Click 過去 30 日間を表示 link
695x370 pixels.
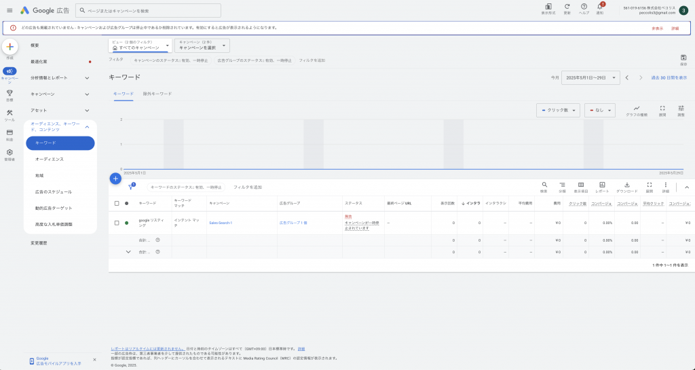pyautogui.click(x=669, y=77)
